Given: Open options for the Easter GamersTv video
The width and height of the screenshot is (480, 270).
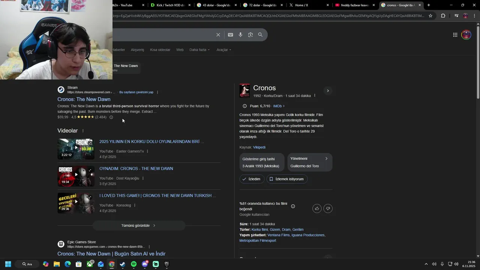Looking at the screenshot, I should tap(147, 151).
